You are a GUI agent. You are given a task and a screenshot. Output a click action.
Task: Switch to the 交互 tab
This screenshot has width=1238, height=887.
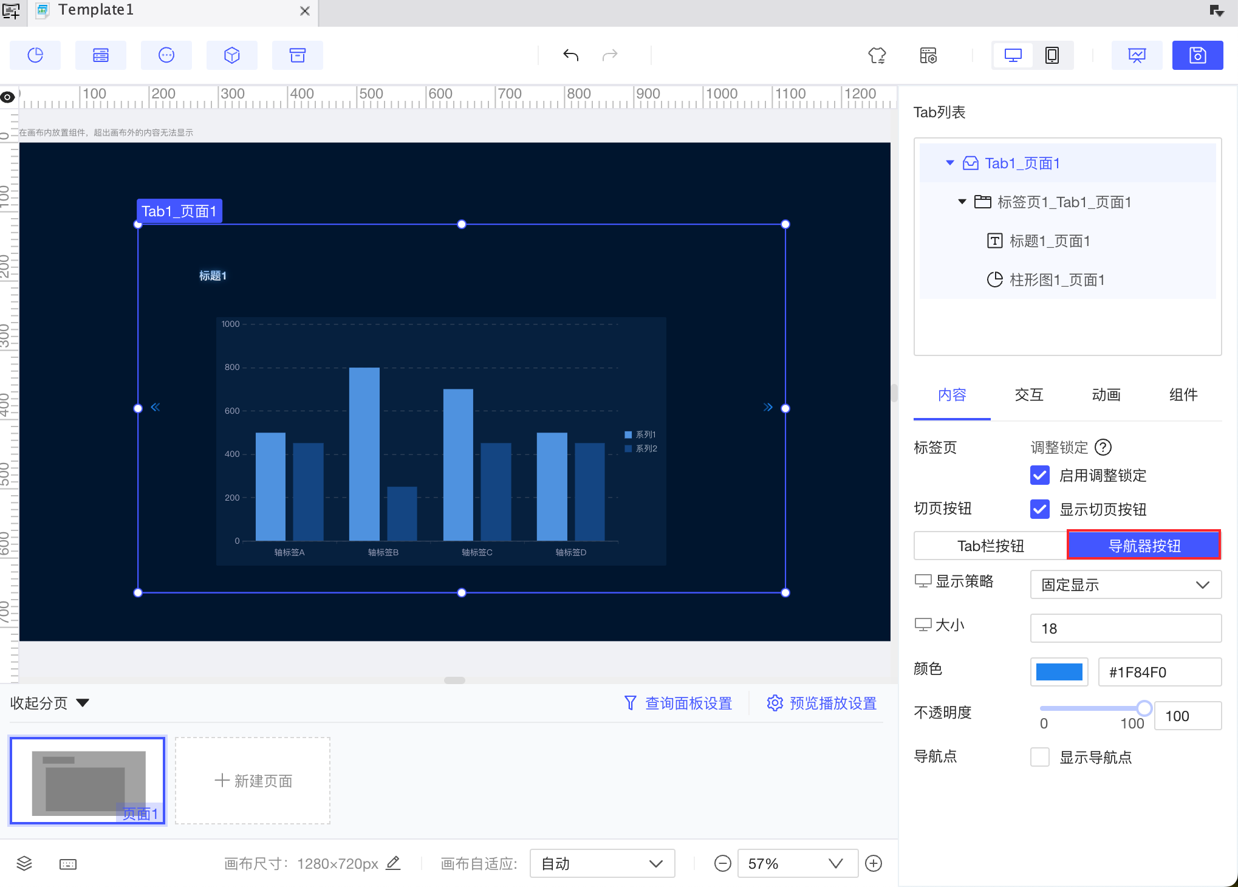[x=1029, y=395]
